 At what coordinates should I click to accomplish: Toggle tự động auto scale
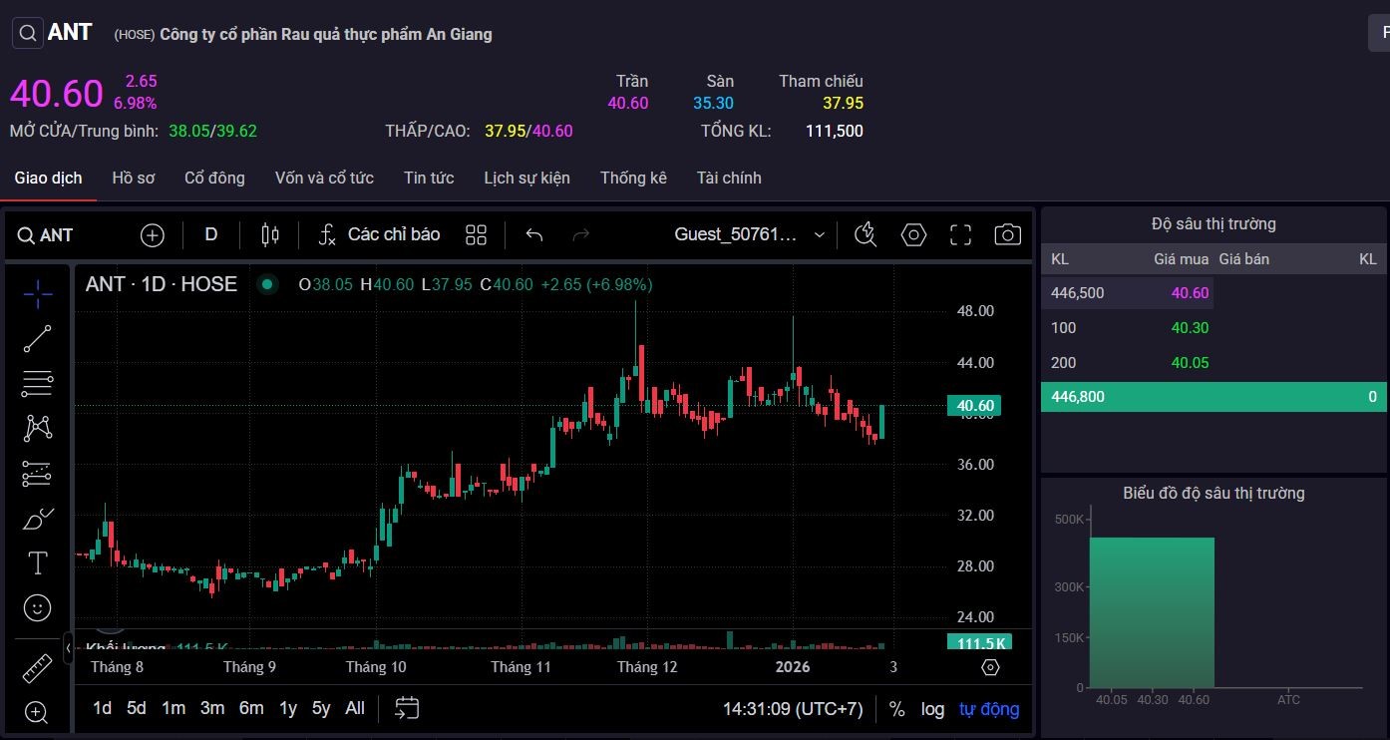[989, 709]
